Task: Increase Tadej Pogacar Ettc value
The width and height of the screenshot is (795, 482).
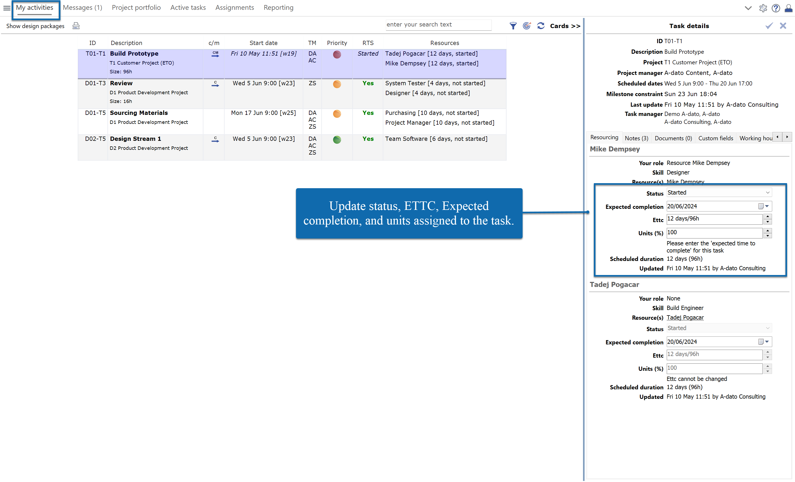Action: 768,352
